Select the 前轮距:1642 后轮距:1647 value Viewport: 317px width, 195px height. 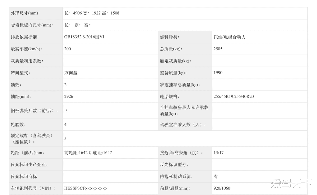[x=88, y=153]
